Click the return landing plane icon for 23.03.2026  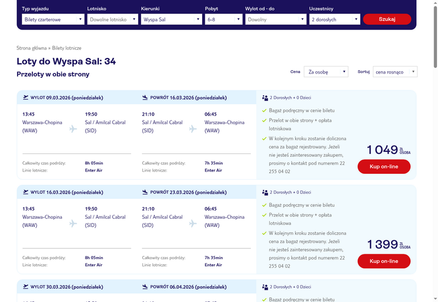[x=145, y=192]
